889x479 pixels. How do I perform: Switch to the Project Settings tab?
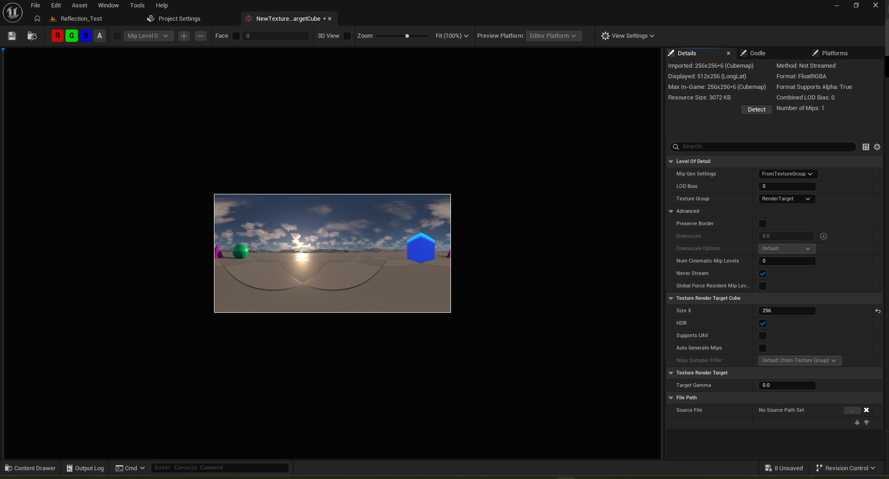point(179,19)
